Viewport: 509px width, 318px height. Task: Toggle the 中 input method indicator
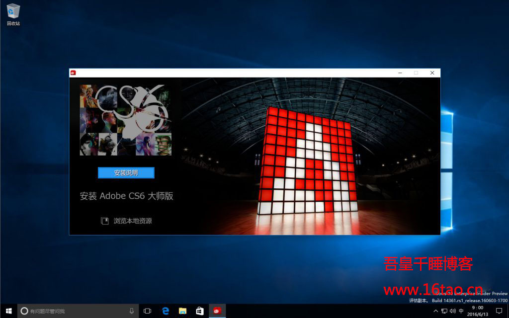(x=461, y=311)
